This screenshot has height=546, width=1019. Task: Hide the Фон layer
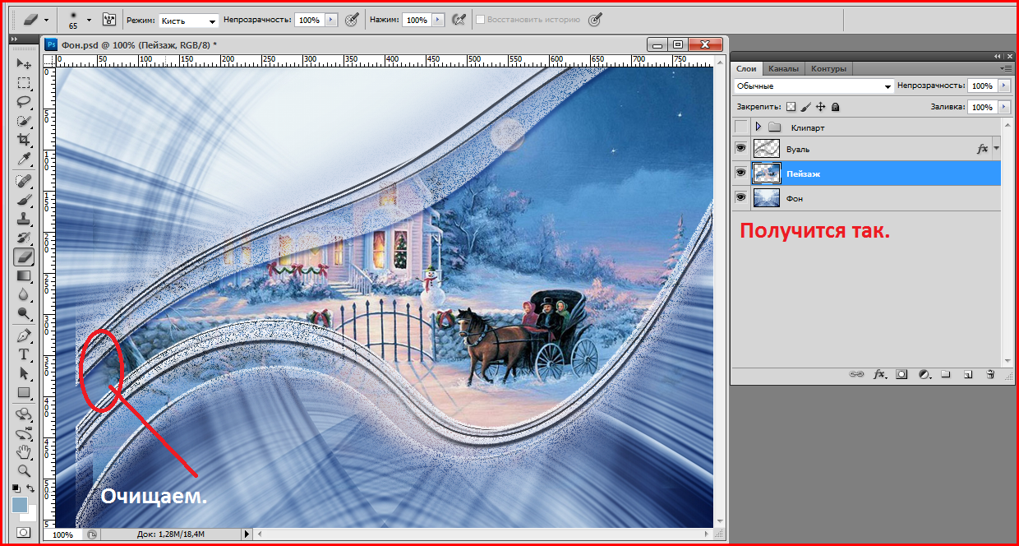(740, 197)
